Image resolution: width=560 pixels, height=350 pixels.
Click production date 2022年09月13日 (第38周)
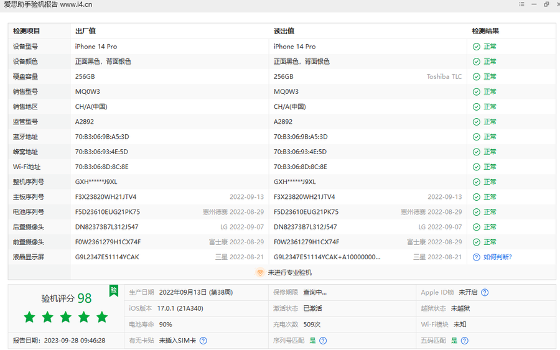(196, 292)
